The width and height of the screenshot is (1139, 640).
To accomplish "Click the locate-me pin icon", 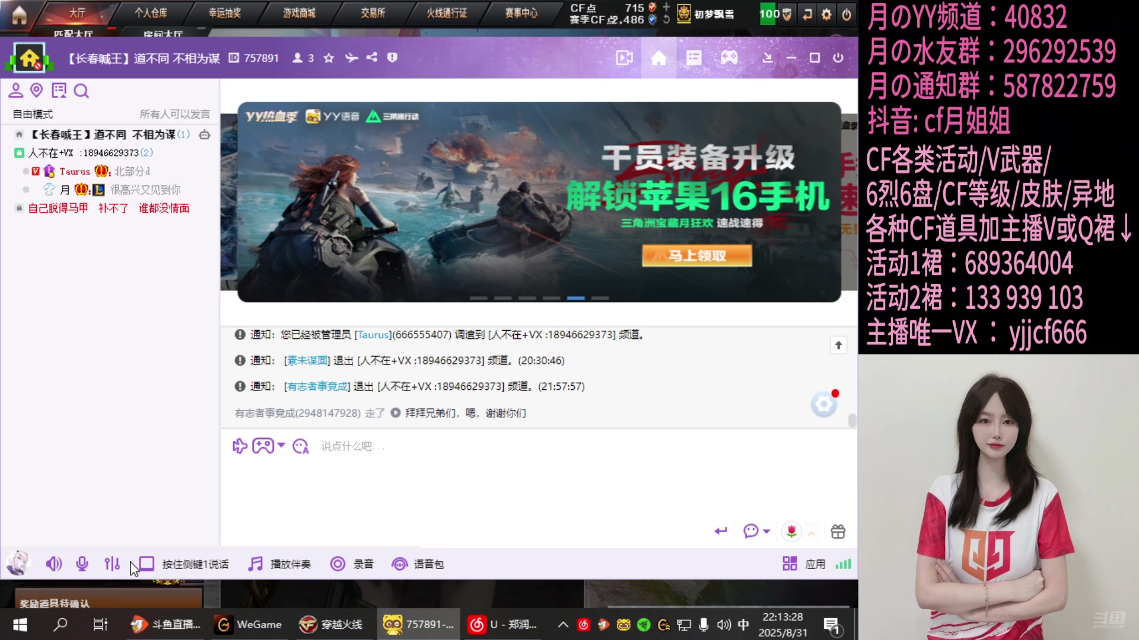I will point(37,90).
